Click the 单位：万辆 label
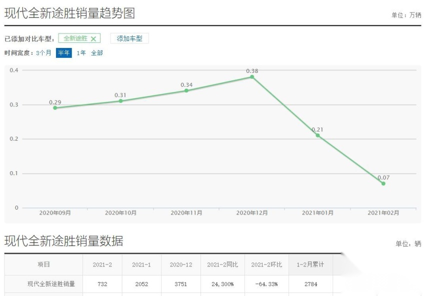This screenshot has width=426, height=296. (x=406, y=15)
